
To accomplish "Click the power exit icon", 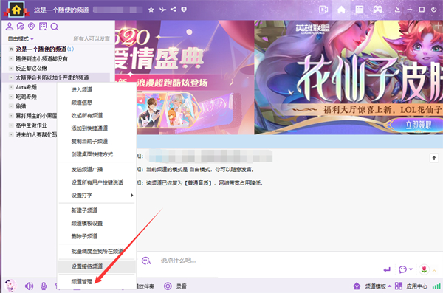I will 434,10.
